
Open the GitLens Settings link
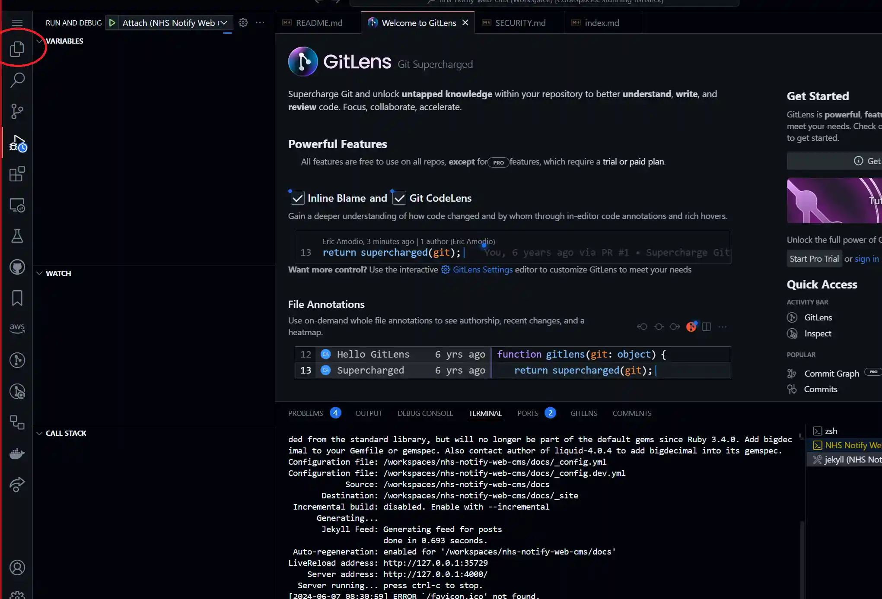(482, 269)
